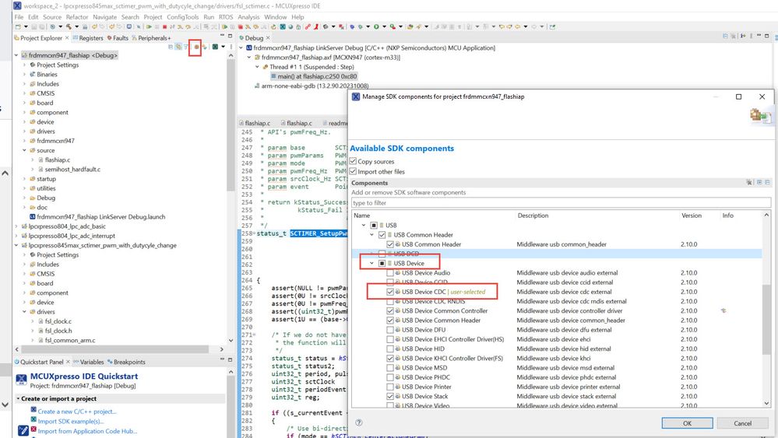
Task: Click the dialog help question mark icon
Action: [x=359, y=422]
